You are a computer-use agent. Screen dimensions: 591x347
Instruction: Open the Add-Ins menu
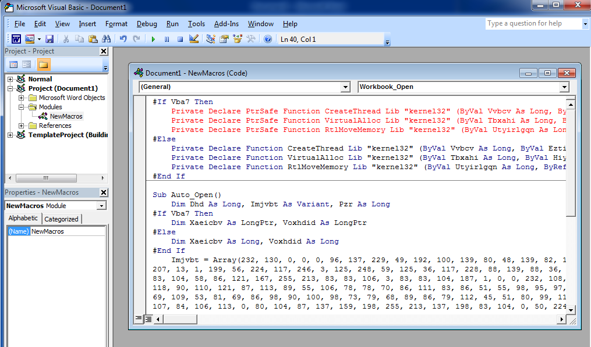click(226, 24)
